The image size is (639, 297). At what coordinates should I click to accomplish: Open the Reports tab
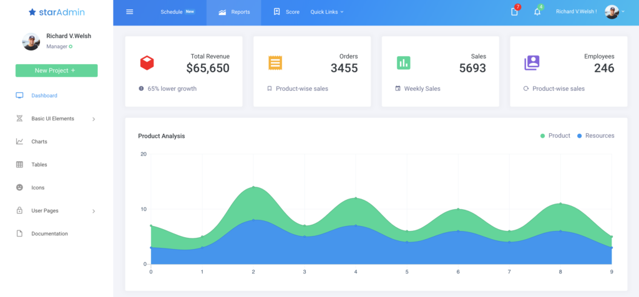click(x=234, y=12)
